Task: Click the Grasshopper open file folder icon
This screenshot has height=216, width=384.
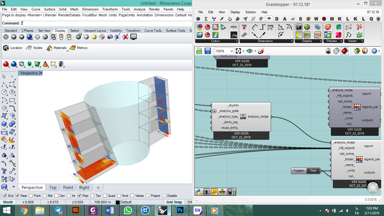Action: 199,51
